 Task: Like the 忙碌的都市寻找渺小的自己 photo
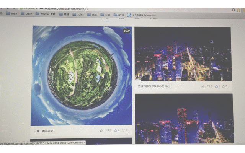click(x=217, y=86)
